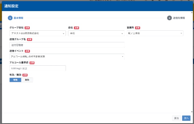
Task: Click the step 1 circle icon
Action: (10, 18)
